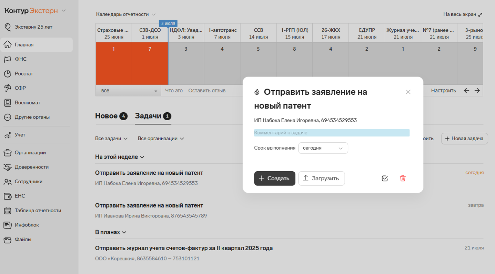Open Росстат in the sidebar
This screenshot has height=274, width=495.
click(24, 74)
